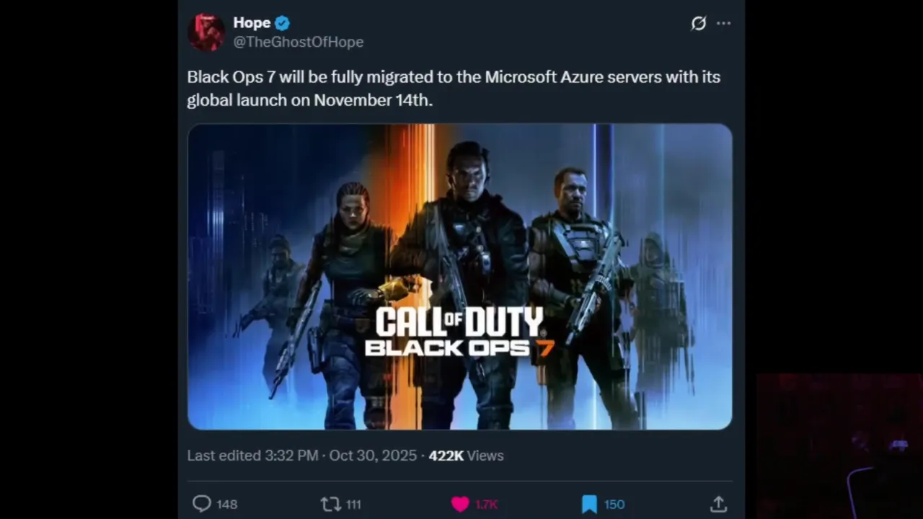Click the blue verified checkmark badge

click(283, 23)
